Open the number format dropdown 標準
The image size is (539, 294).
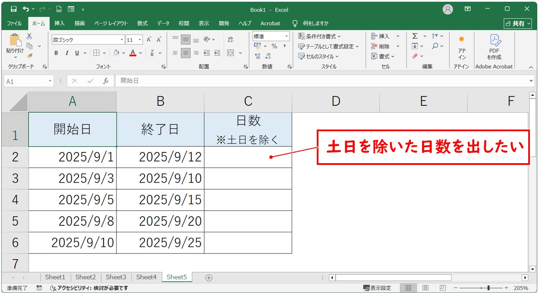pyautogui.click(x=287, y=36)
